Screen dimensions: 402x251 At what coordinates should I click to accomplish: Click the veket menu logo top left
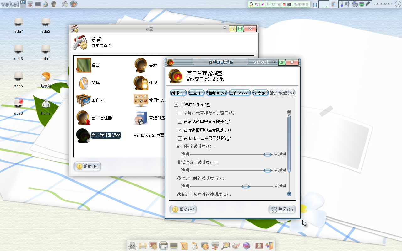tap(10, 4)
